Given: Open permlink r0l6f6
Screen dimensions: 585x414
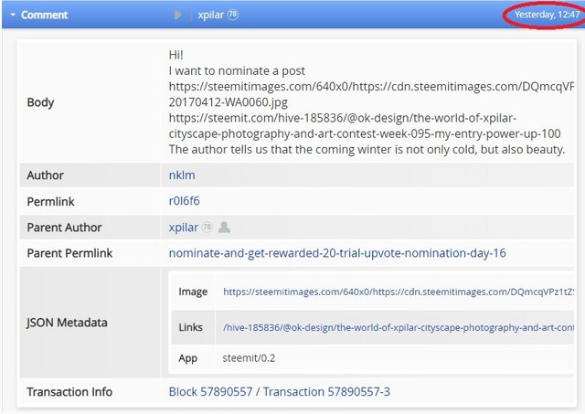Looking at the screenshot, I should pos(184,201).
